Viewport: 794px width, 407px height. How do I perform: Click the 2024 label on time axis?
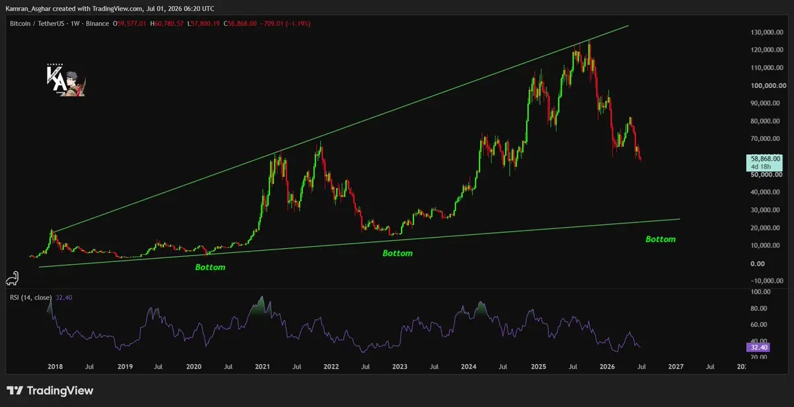[469, 365]
